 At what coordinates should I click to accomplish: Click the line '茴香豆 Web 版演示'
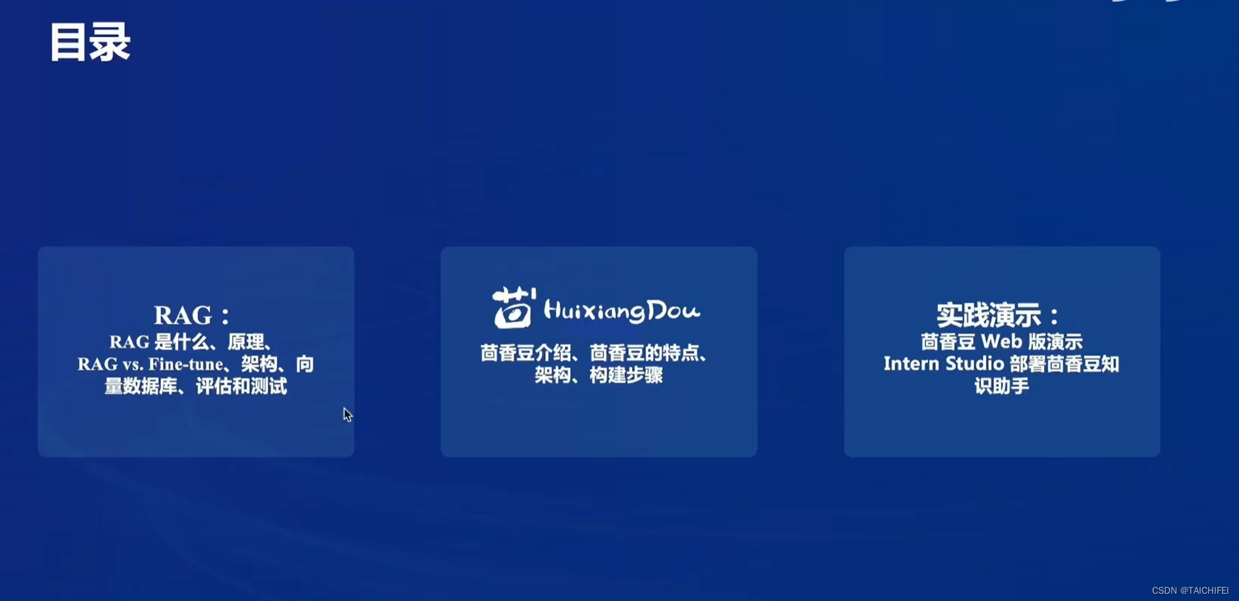[1001, 342]
